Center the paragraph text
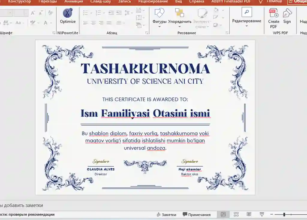 94,23
